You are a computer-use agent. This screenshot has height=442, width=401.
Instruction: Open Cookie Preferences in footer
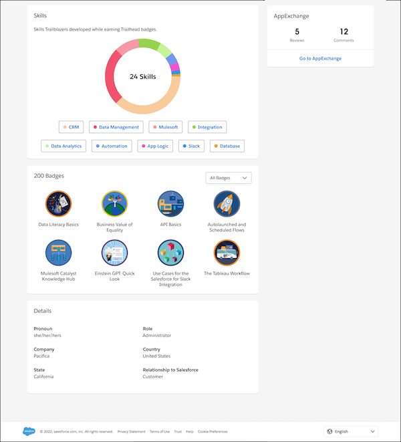click(213, 431)
